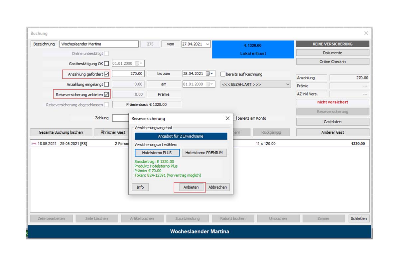Enable bereits auf Rechnung checkbox
Viewport: 399px width, 266px height.
click(x=223, y=74)
